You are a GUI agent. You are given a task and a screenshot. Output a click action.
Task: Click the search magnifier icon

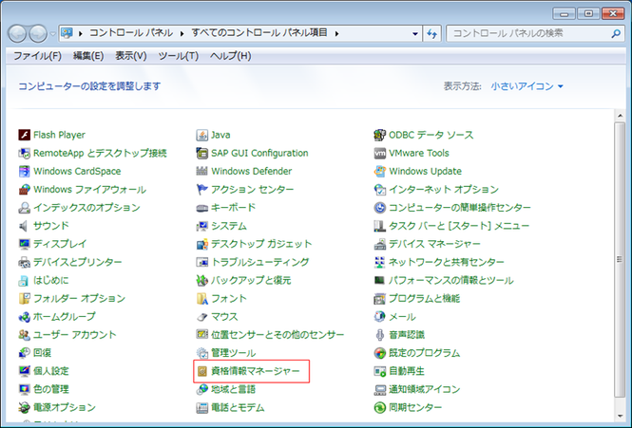(616, 33)
